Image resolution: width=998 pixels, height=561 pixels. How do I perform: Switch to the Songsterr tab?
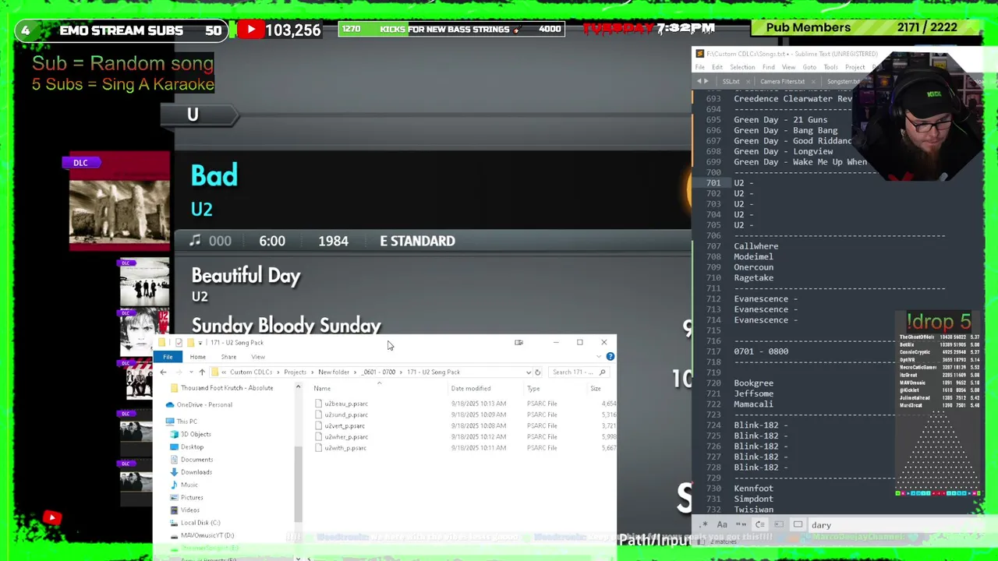(843, 82)
